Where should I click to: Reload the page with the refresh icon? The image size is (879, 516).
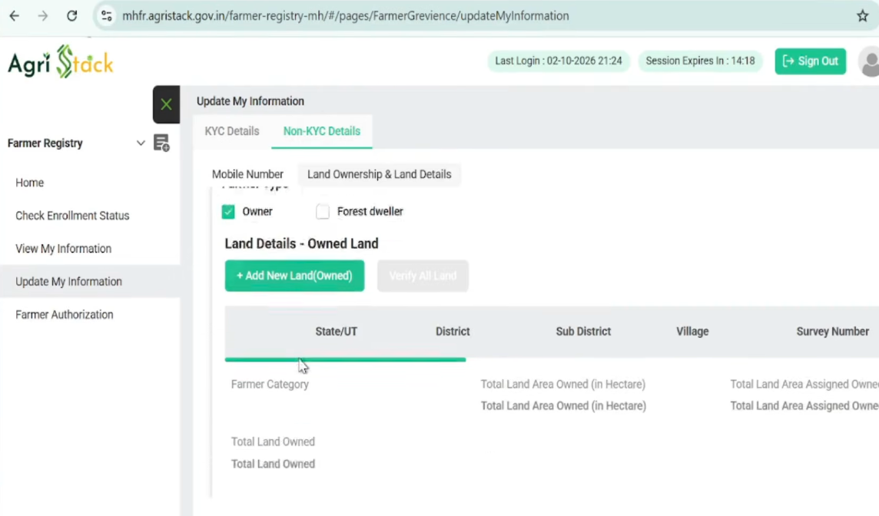click(71, 15)
